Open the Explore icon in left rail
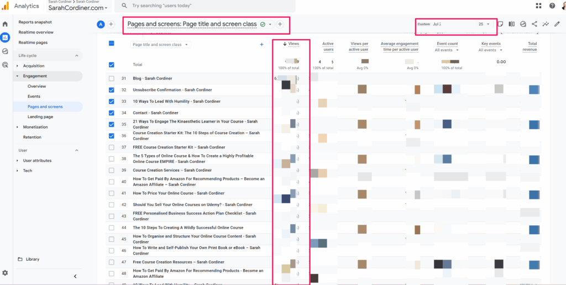This screenshot has width=566, height=285. (5, 51)
